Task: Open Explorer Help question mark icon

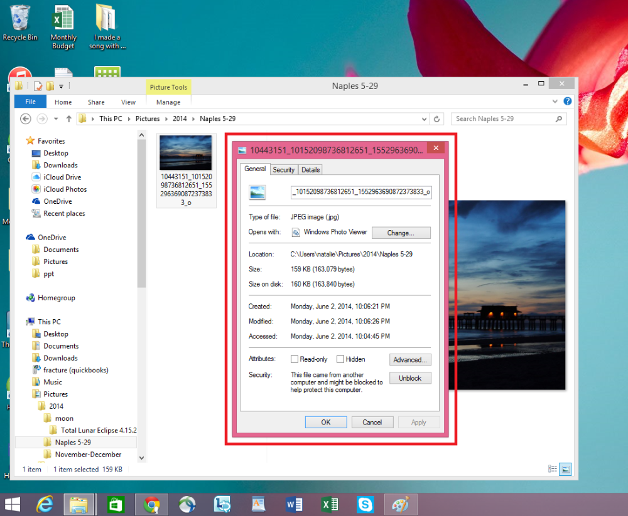Action: [x=567, y=101]
